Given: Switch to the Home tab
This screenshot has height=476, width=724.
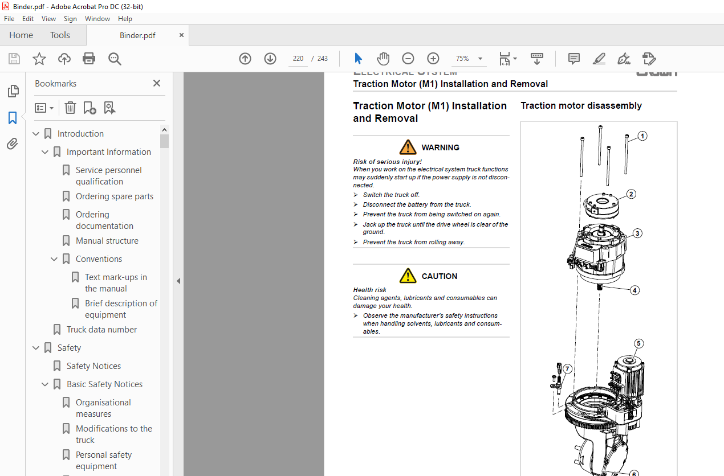Looking at the screenshot, I should pyautogui.click(x=21, y=35).
